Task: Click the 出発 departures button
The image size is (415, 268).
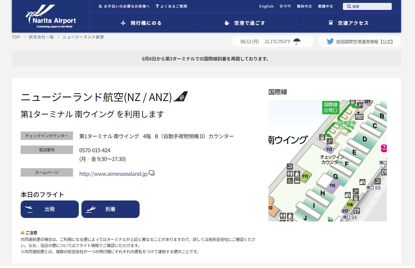Action: (x=50, y=209)
